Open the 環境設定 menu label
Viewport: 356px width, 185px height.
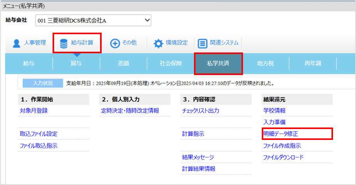(x=177, y=43)
